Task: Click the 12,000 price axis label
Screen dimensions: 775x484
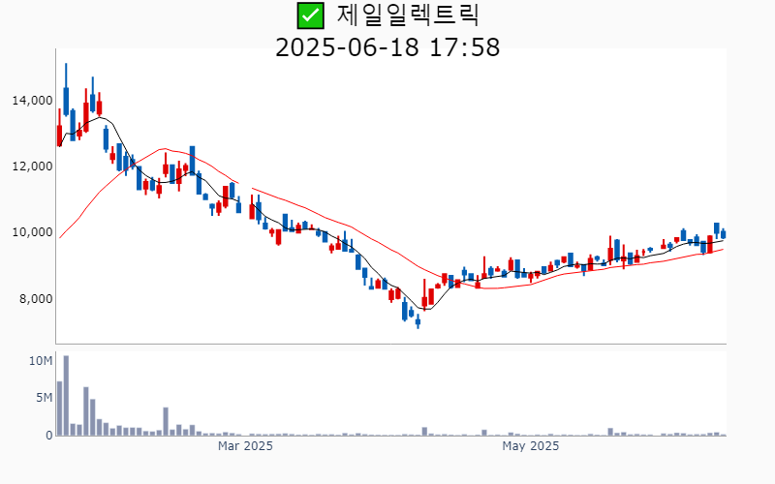Action: click(33, 166)
